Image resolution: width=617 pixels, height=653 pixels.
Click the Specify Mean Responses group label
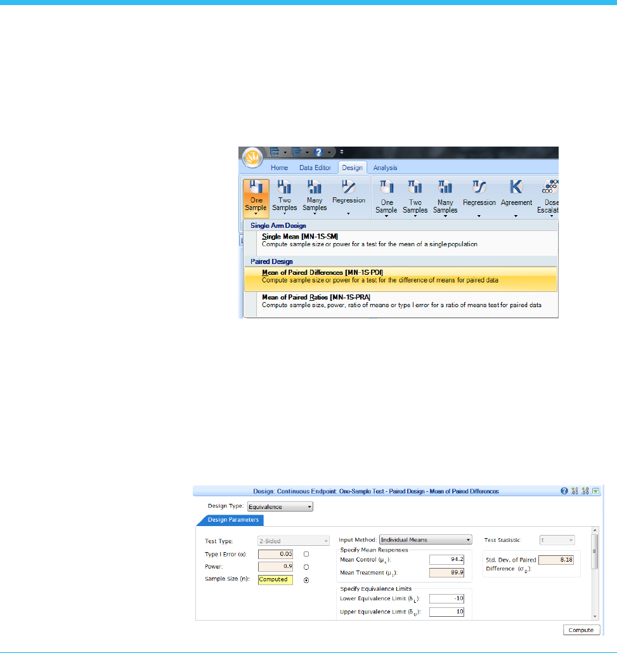tap(374, 550)
